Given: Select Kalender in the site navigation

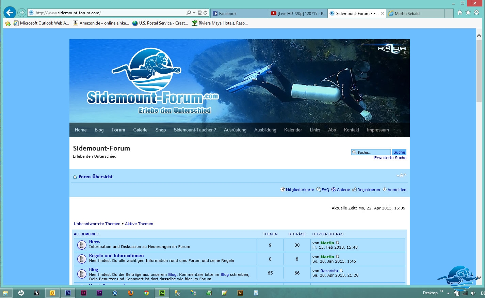Looking at the screenshot, I should point(293,130).
